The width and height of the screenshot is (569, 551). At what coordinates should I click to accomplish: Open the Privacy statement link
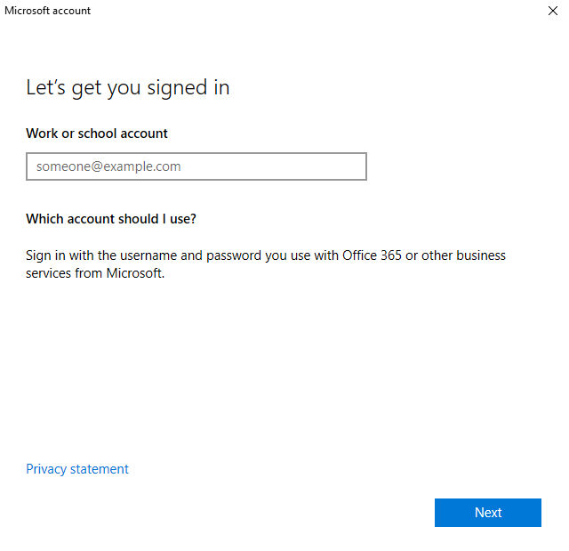(77, 469)
